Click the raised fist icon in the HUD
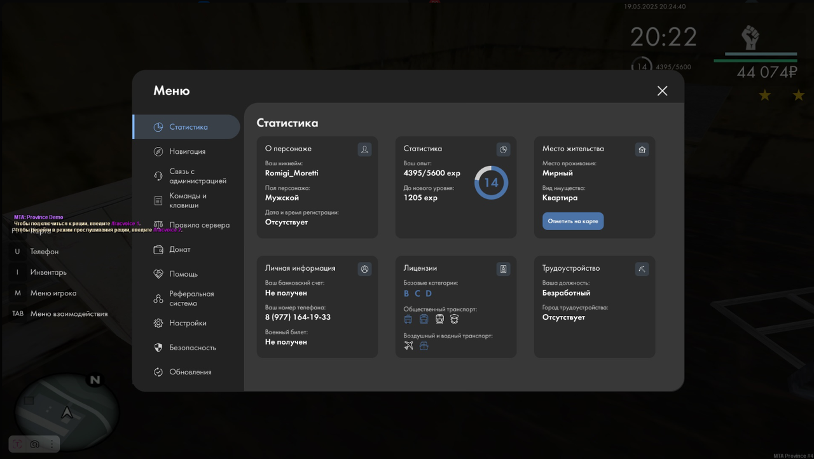The image size is (814, 459). pos(751,38)
